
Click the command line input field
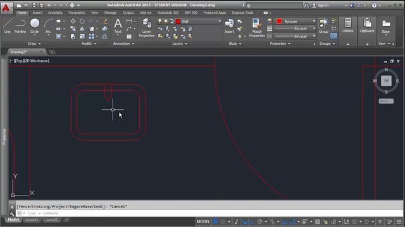(x=209, y=213)
